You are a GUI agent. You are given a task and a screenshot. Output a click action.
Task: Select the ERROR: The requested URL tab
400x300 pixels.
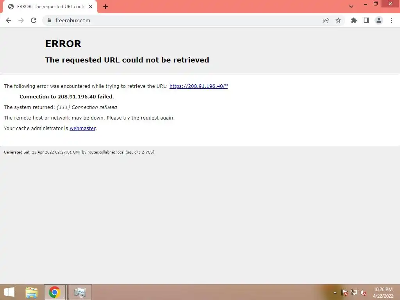[50, 7]
